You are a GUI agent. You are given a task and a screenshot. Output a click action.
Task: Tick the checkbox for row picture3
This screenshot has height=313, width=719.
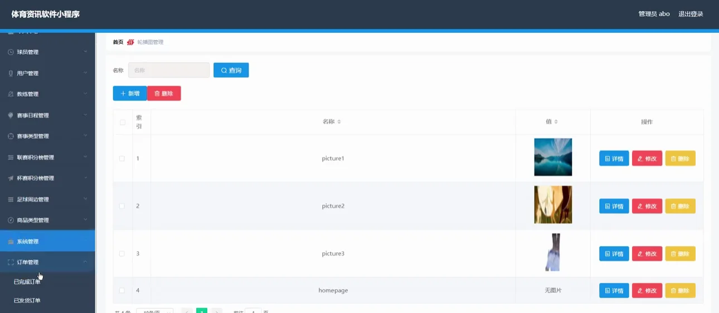(122, 253)
